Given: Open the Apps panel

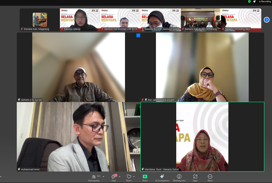Looking at the screenshot, I should point(195,178).
